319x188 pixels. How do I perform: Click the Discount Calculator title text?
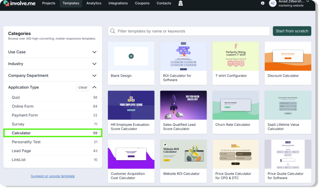click(x=283, y=76)
